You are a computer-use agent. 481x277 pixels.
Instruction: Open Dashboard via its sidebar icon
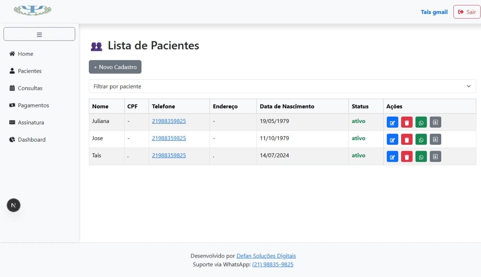(13, 139)
